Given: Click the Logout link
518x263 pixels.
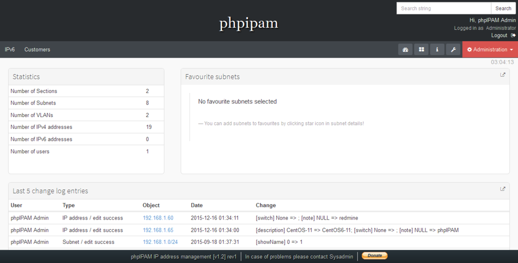Looking at the screenshot, I should point(499,35).
